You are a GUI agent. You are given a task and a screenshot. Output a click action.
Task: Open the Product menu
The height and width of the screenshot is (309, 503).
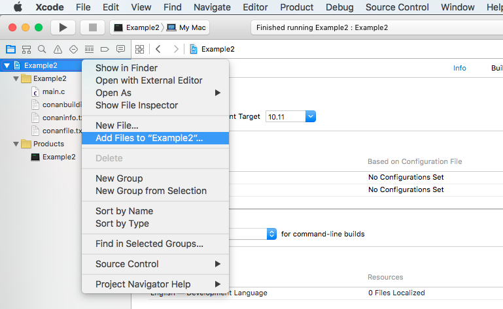(x=297, y=7)
